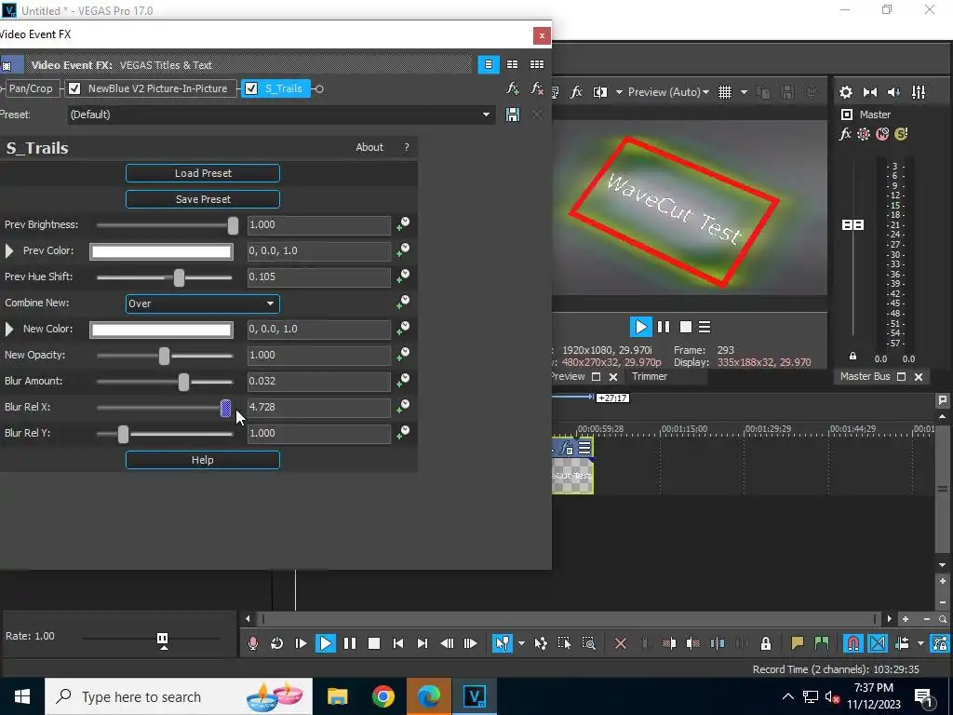Click Play in the timeline transport bar

325,643
